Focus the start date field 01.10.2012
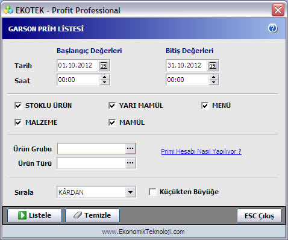This screenshot has height=240, width=288. 78,66
